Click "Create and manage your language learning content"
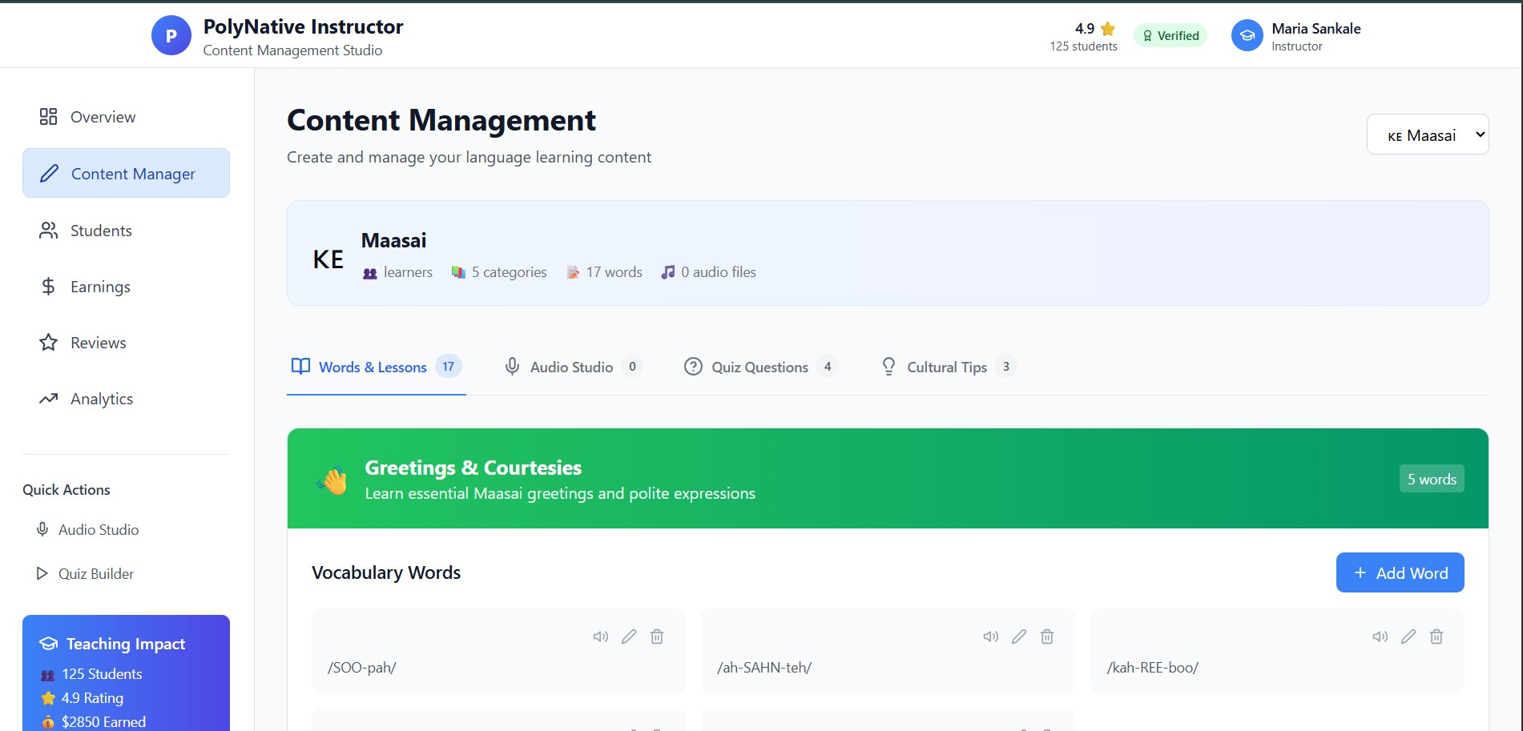Screen dimensions: 1523x731 click(469, 157)
